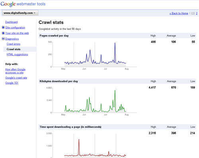Click Googlebot activity in the last 90 days
199x158 pixels.
pyautogui.click(x=60, y=29)
